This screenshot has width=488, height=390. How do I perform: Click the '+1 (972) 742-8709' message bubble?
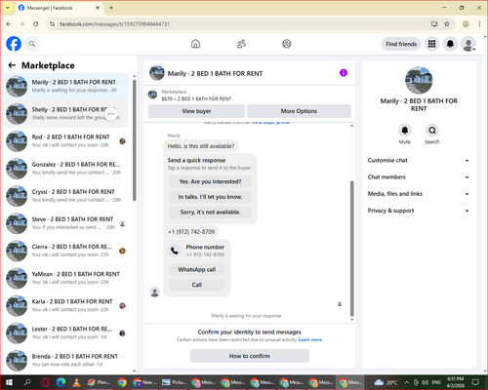(191, 232)
